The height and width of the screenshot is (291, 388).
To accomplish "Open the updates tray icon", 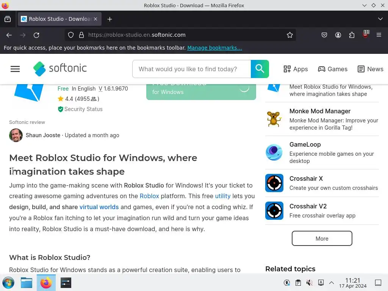I will [287, 283].
